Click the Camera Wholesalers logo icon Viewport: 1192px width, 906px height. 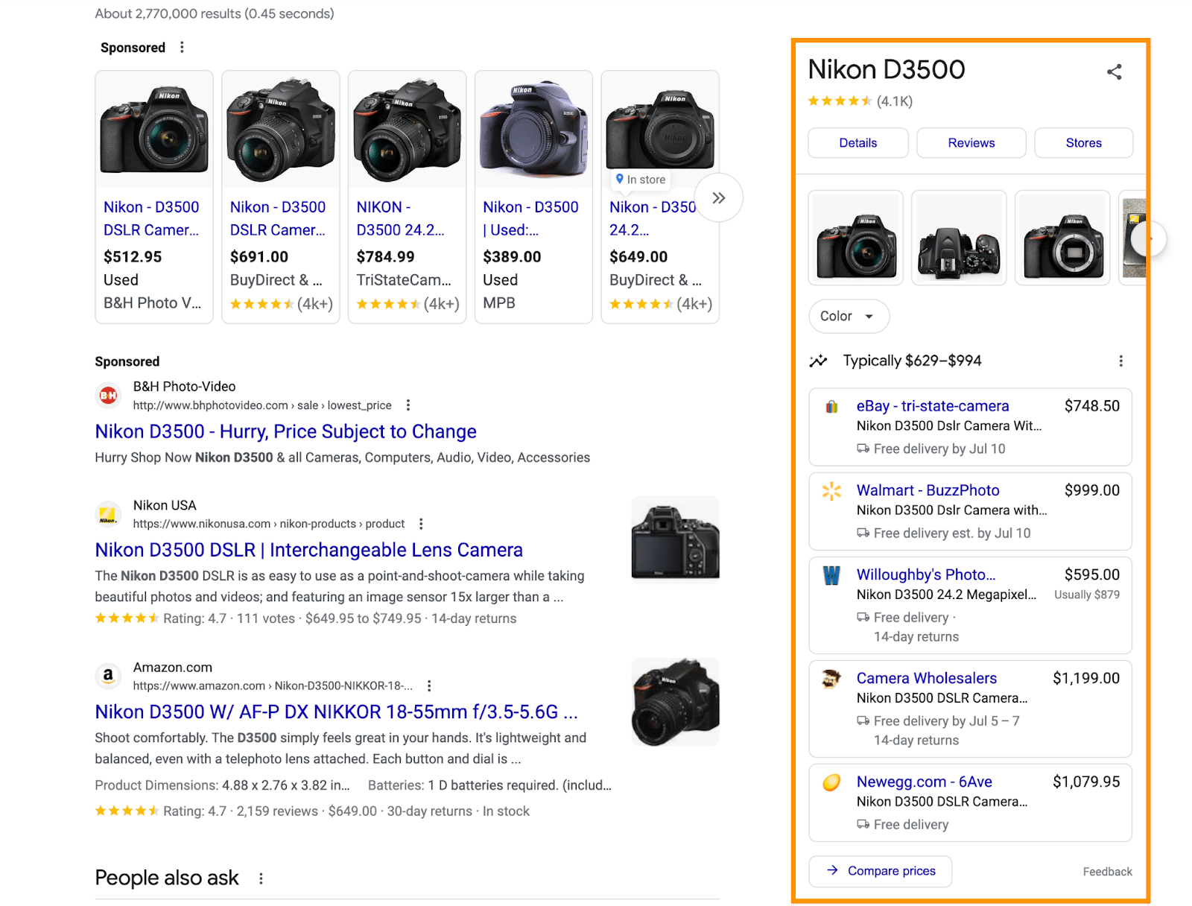point(831,679)
